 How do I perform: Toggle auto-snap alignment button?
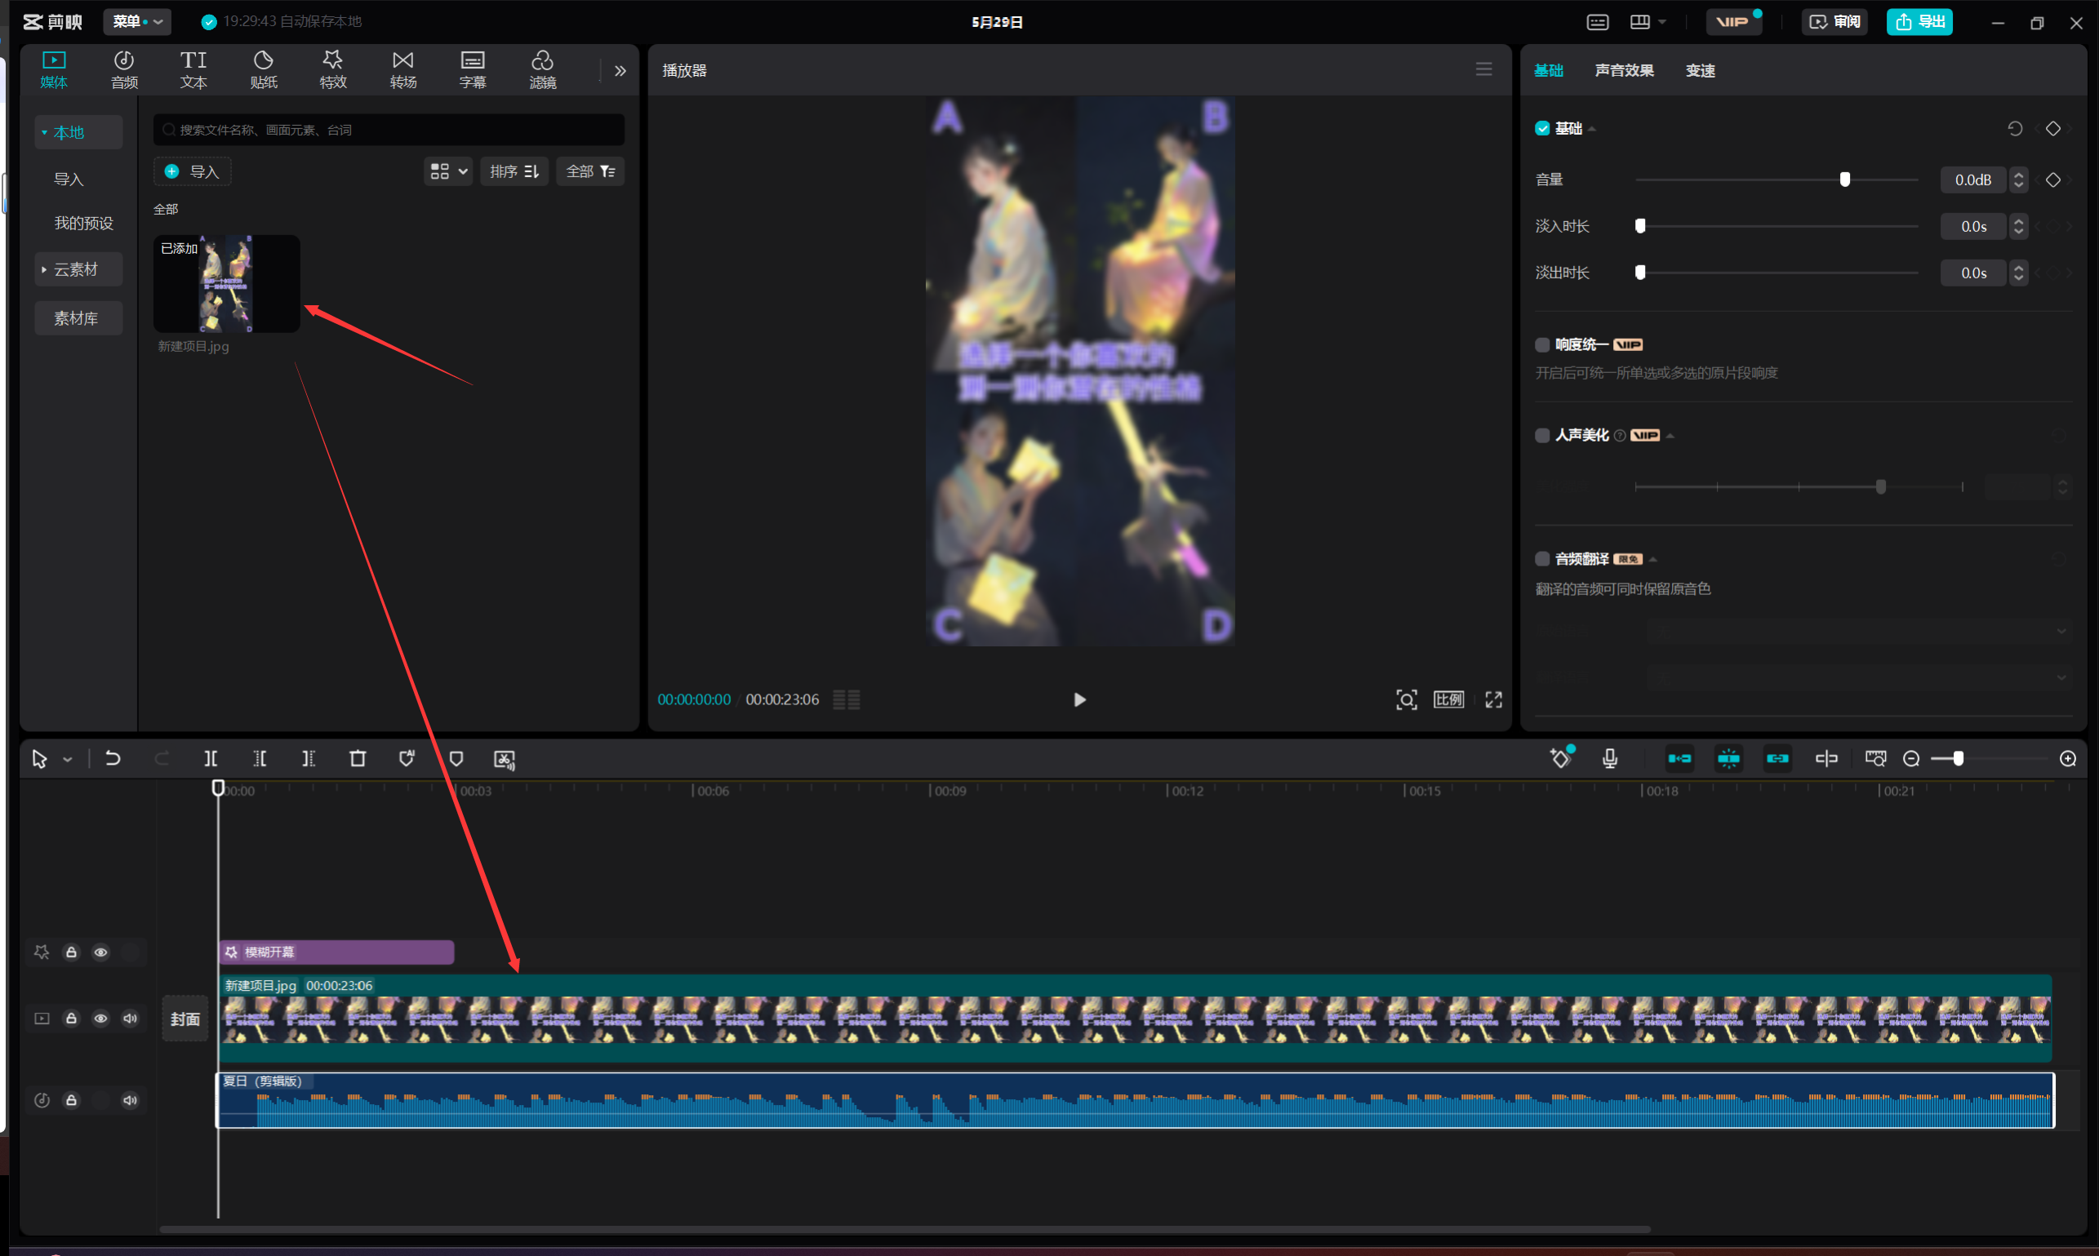coord(1728,758)
